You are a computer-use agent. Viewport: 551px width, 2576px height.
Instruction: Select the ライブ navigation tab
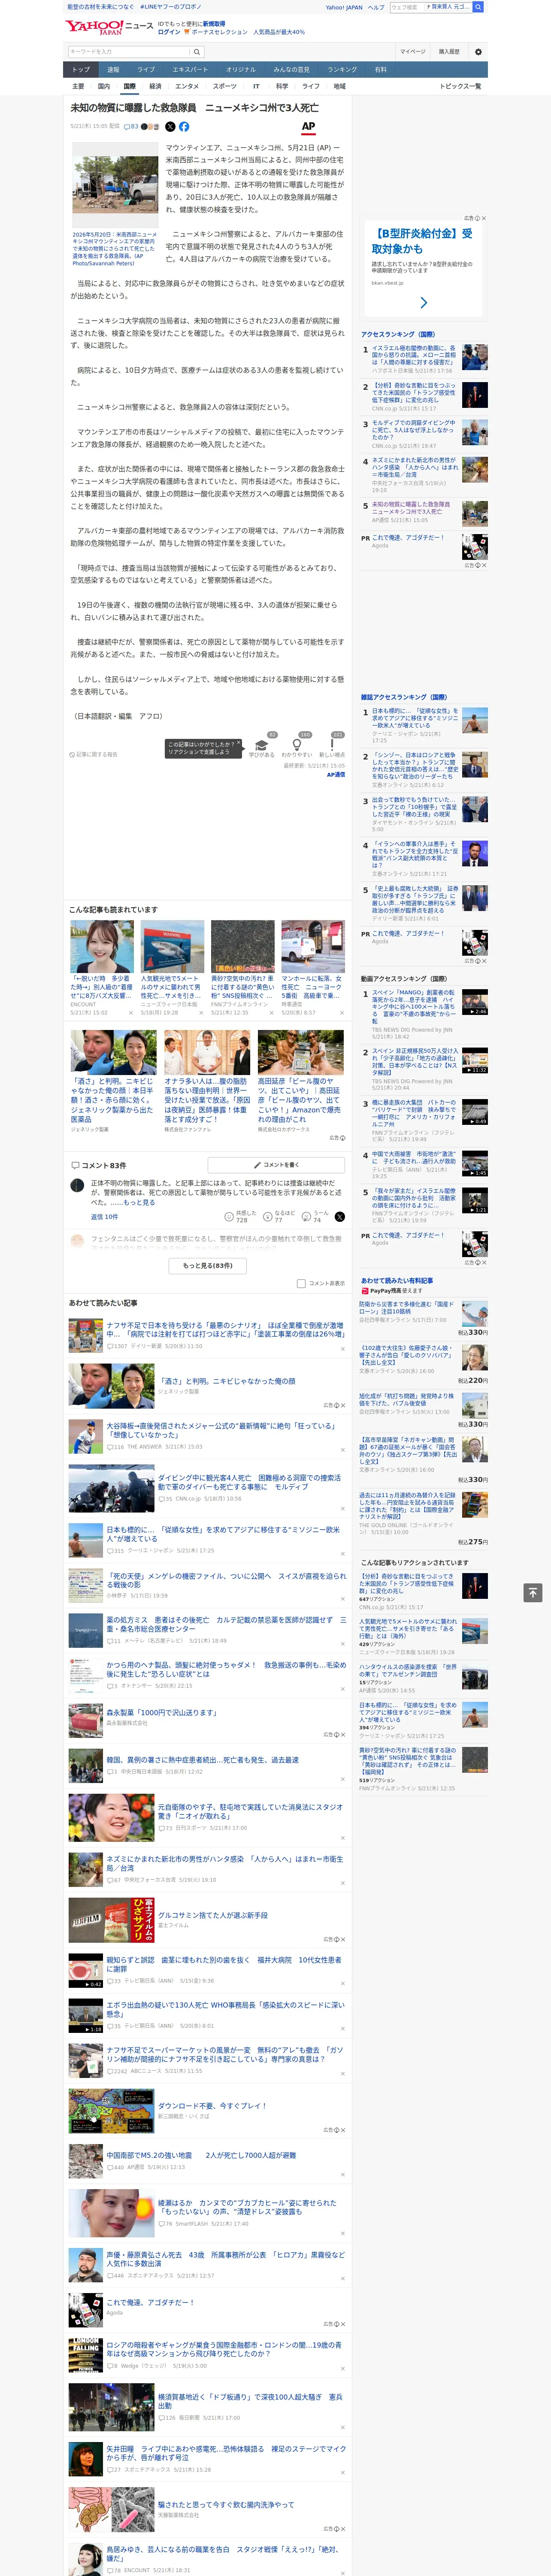[x=146, y=70]
